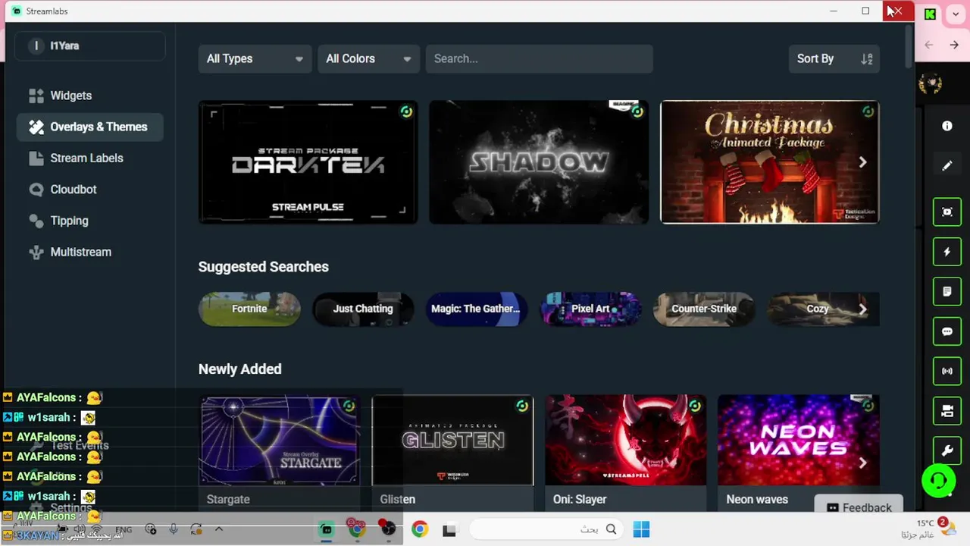Expand the All Colors dropdown
Screen dimensions: 970x546
tap(368, 58)
